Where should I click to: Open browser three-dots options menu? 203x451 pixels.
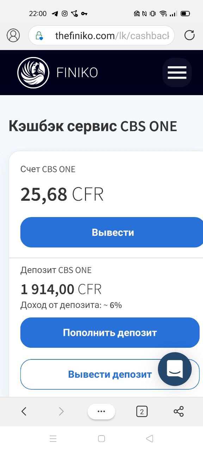point(101,412)
